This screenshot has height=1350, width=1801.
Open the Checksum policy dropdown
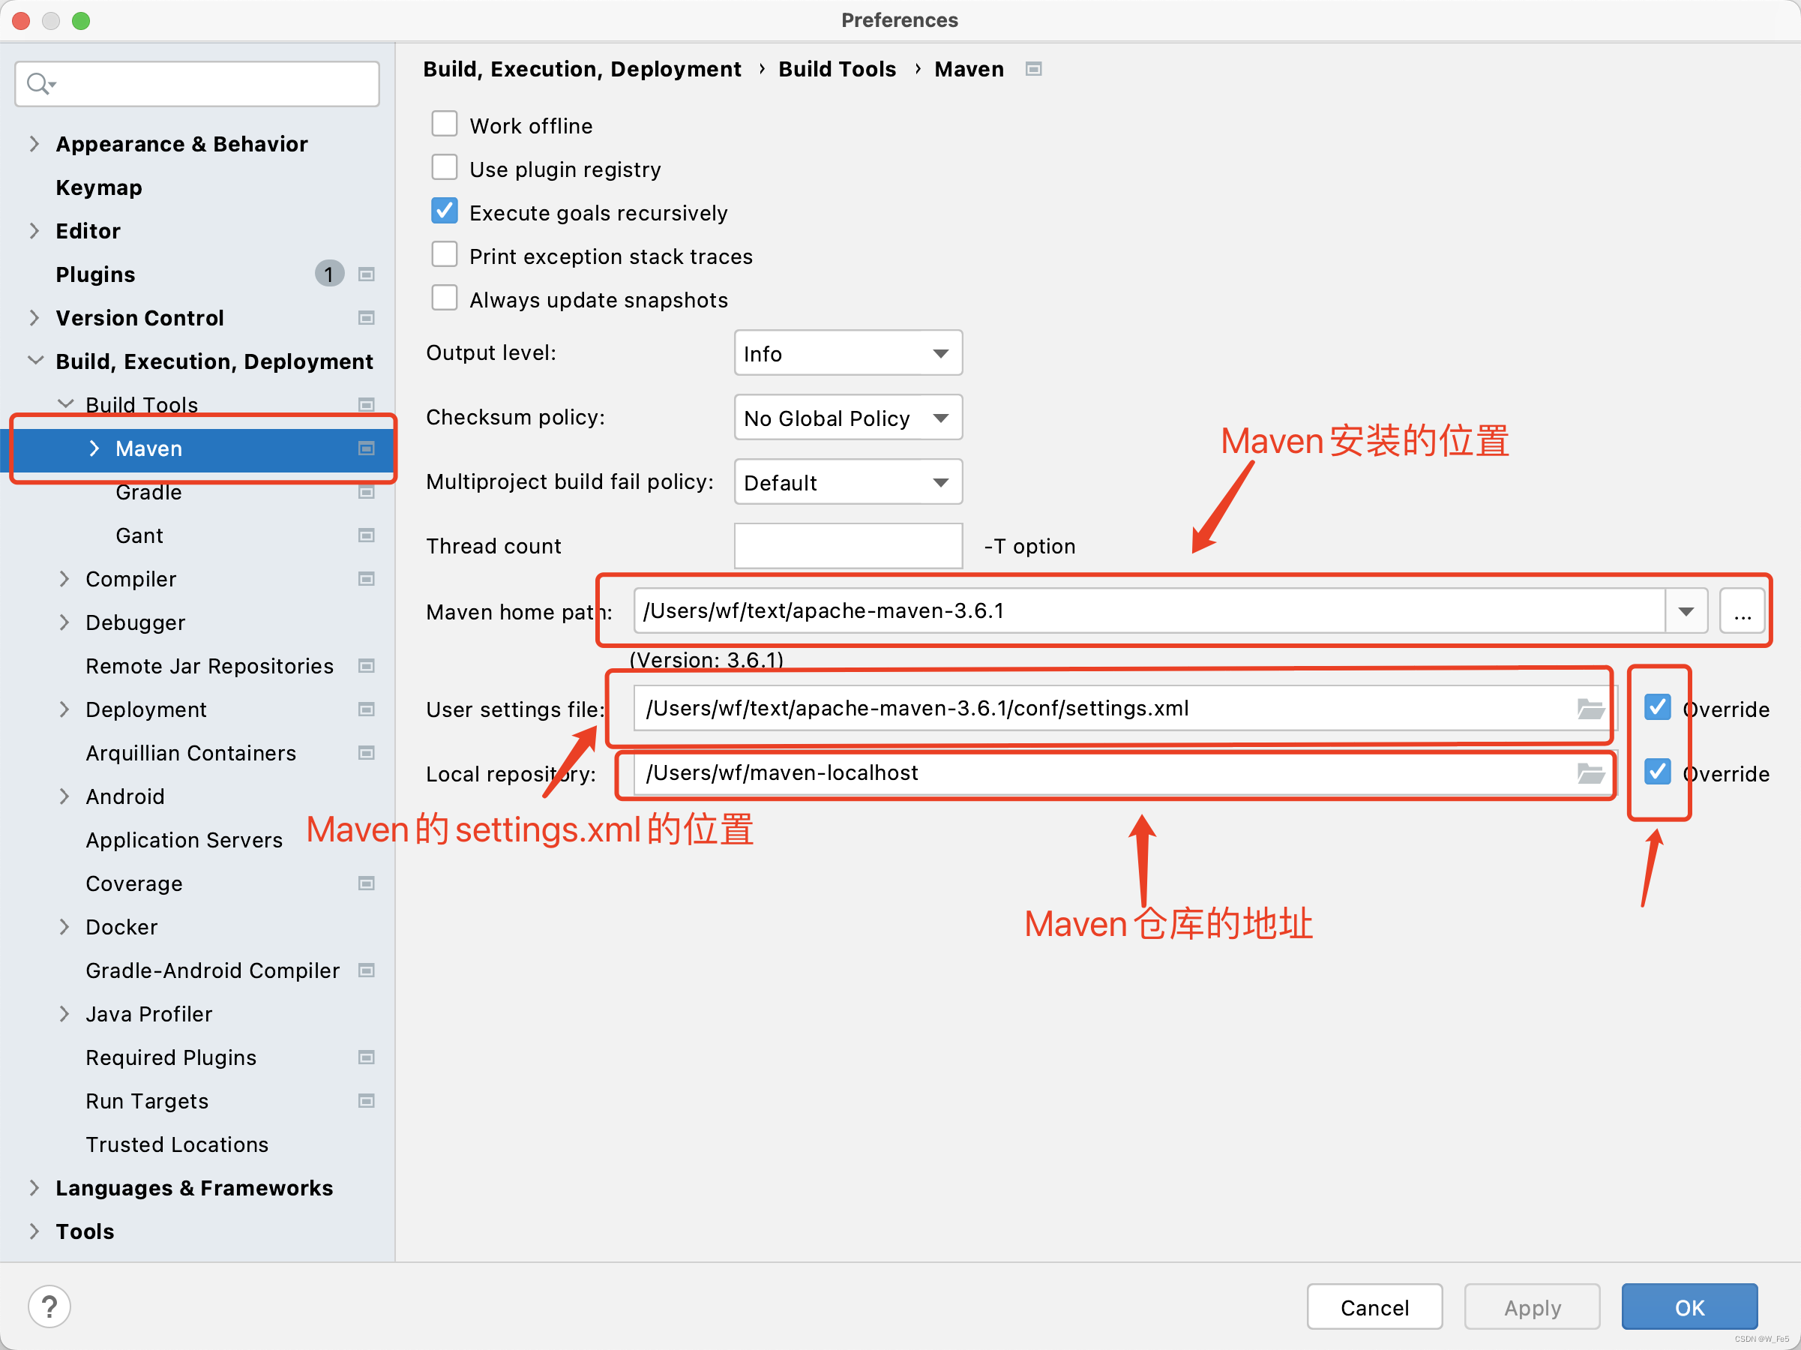[x=847, y=418]
